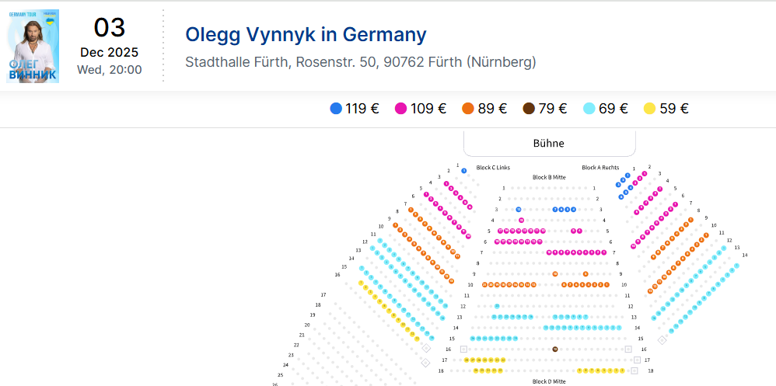Open the Olegg Vynnyk in Germany event title
This screenshot has height=386, width=776.
306,35
